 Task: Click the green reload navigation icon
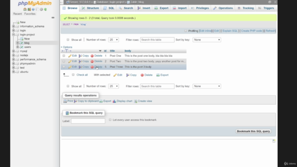point(45,9)
